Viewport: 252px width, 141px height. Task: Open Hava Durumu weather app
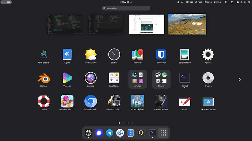(x=91, y=56)
